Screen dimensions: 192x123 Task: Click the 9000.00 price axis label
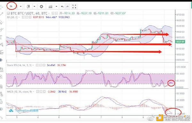(180, 54)
